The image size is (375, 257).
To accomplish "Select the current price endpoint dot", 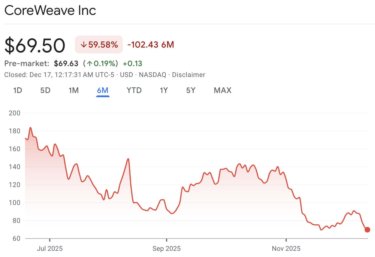I will click(367, 230).
